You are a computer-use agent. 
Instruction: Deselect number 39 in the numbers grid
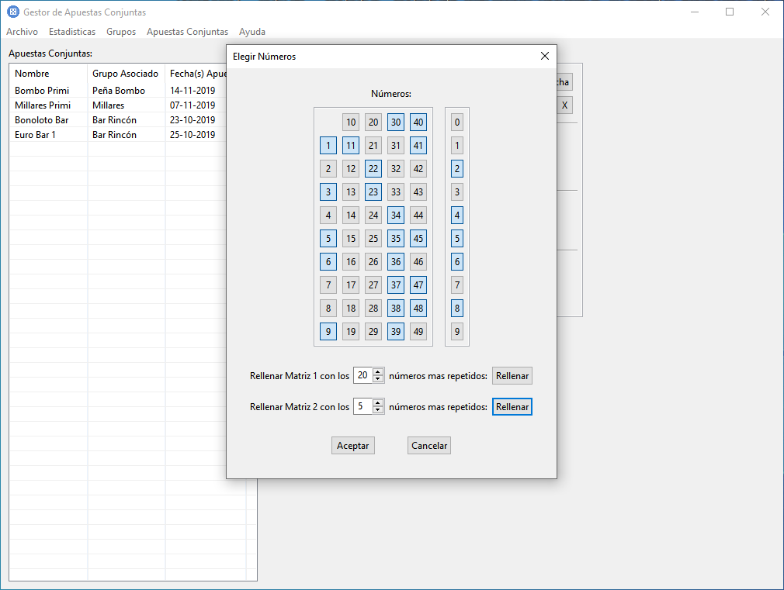[396, 331]
